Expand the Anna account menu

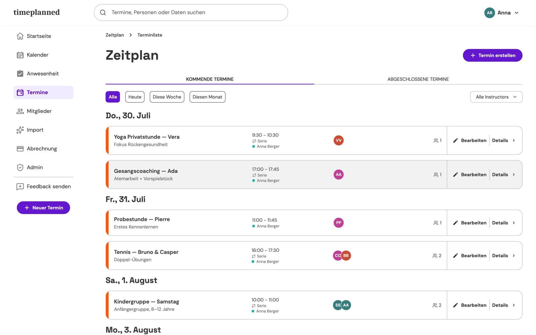501,13
